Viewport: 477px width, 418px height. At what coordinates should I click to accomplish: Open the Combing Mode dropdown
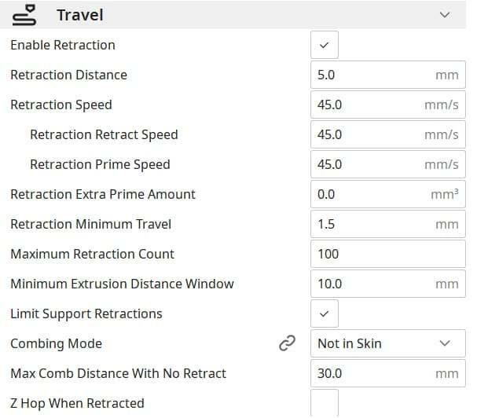pos(388,343)
